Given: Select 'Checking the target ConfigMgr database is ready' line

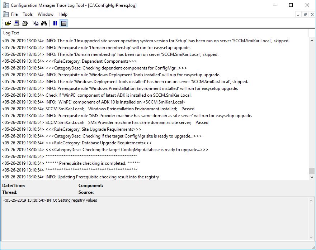Looking at the screenshot, I should click(x=155, y=150).
